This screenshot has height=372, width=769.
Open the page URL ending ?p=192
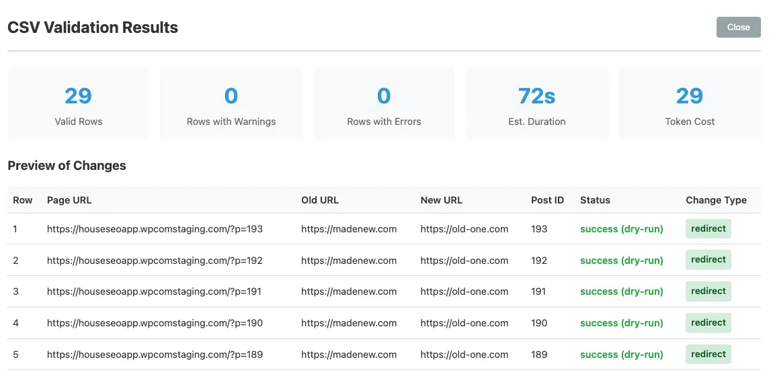[155, 261]
